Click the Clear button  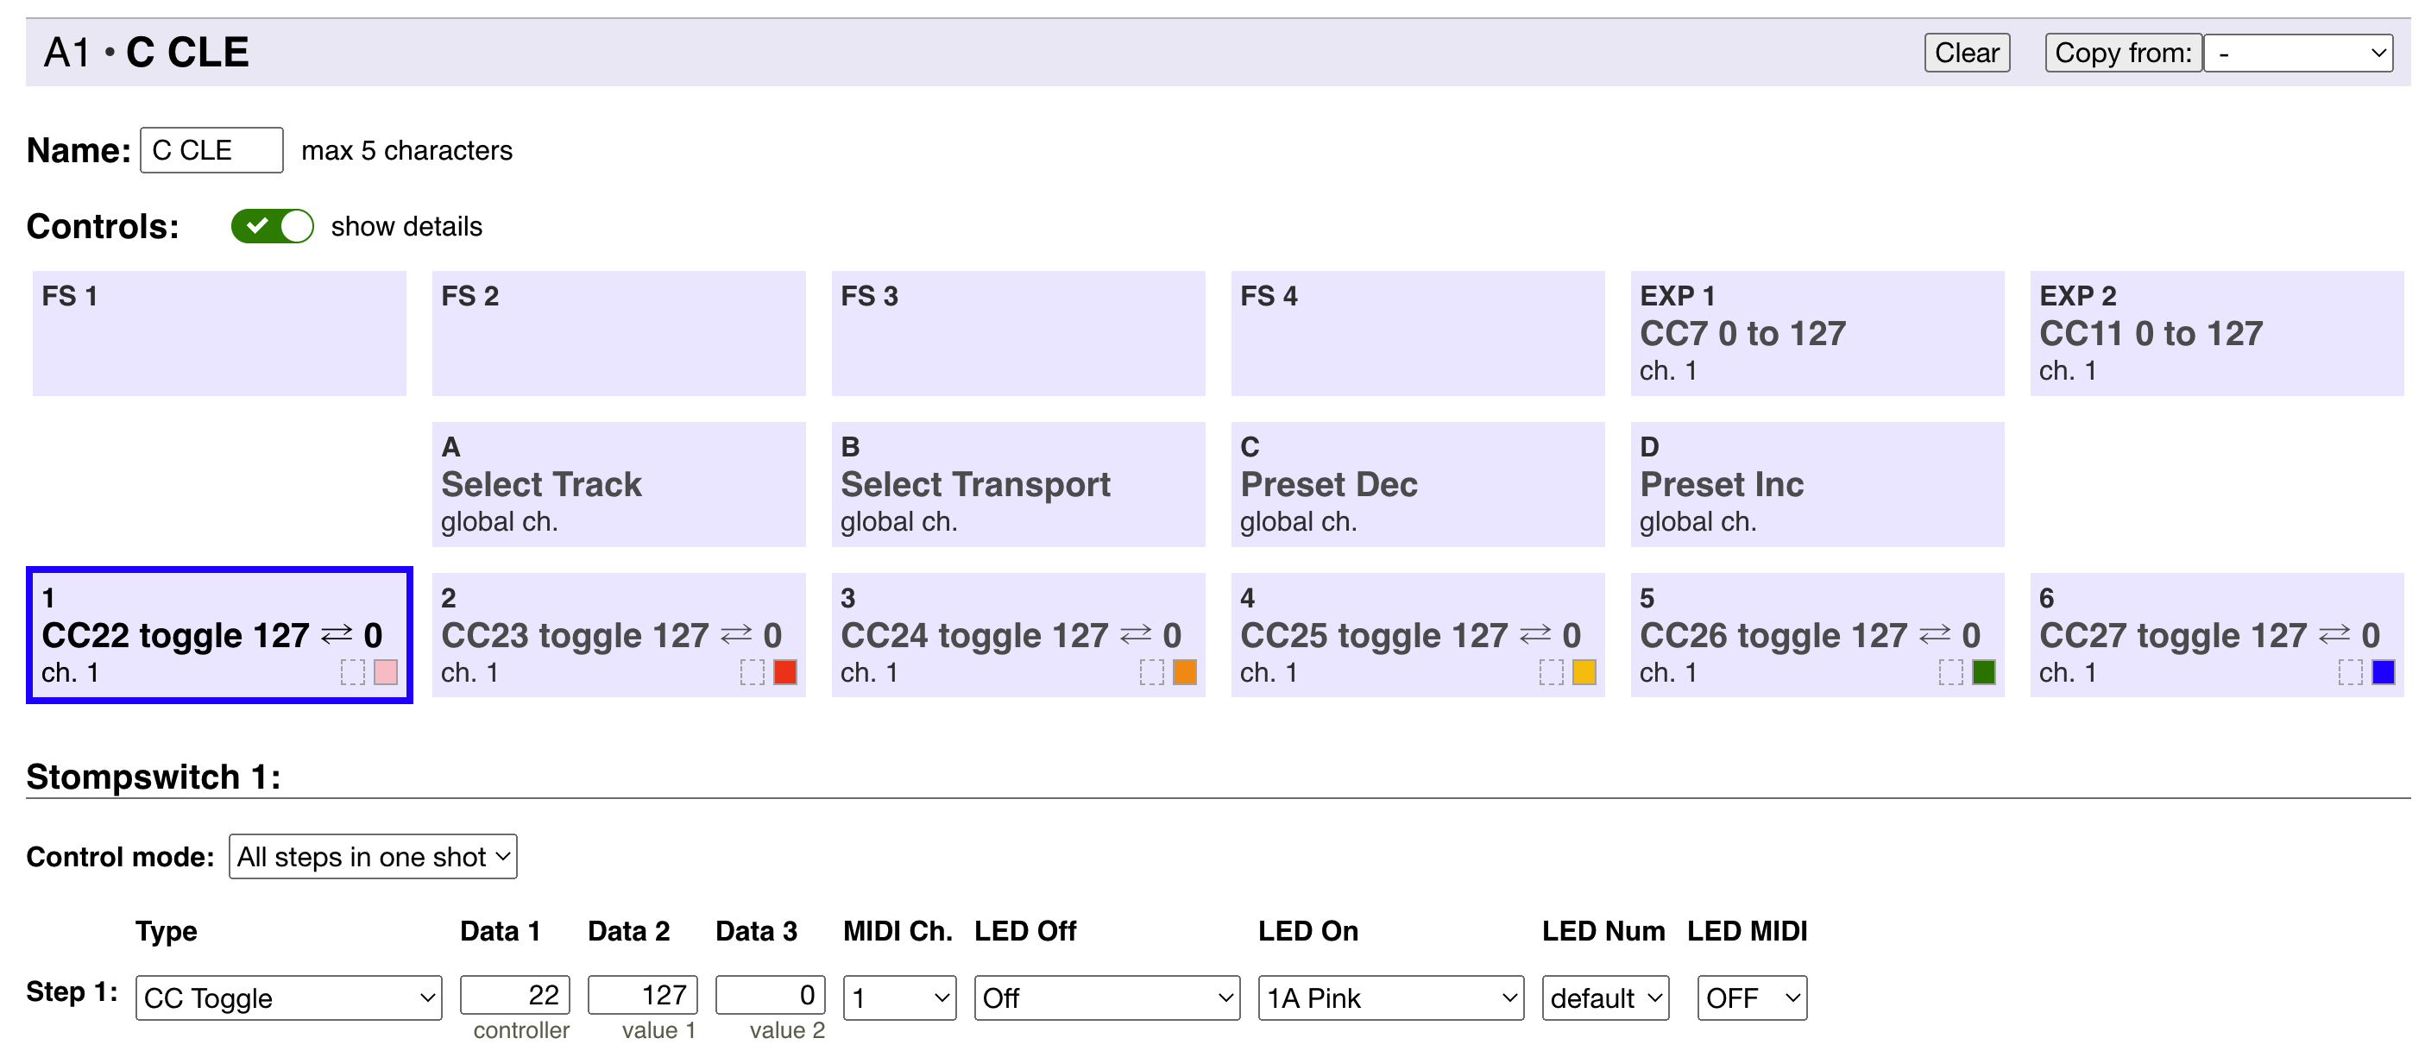tap(1967, 53)
